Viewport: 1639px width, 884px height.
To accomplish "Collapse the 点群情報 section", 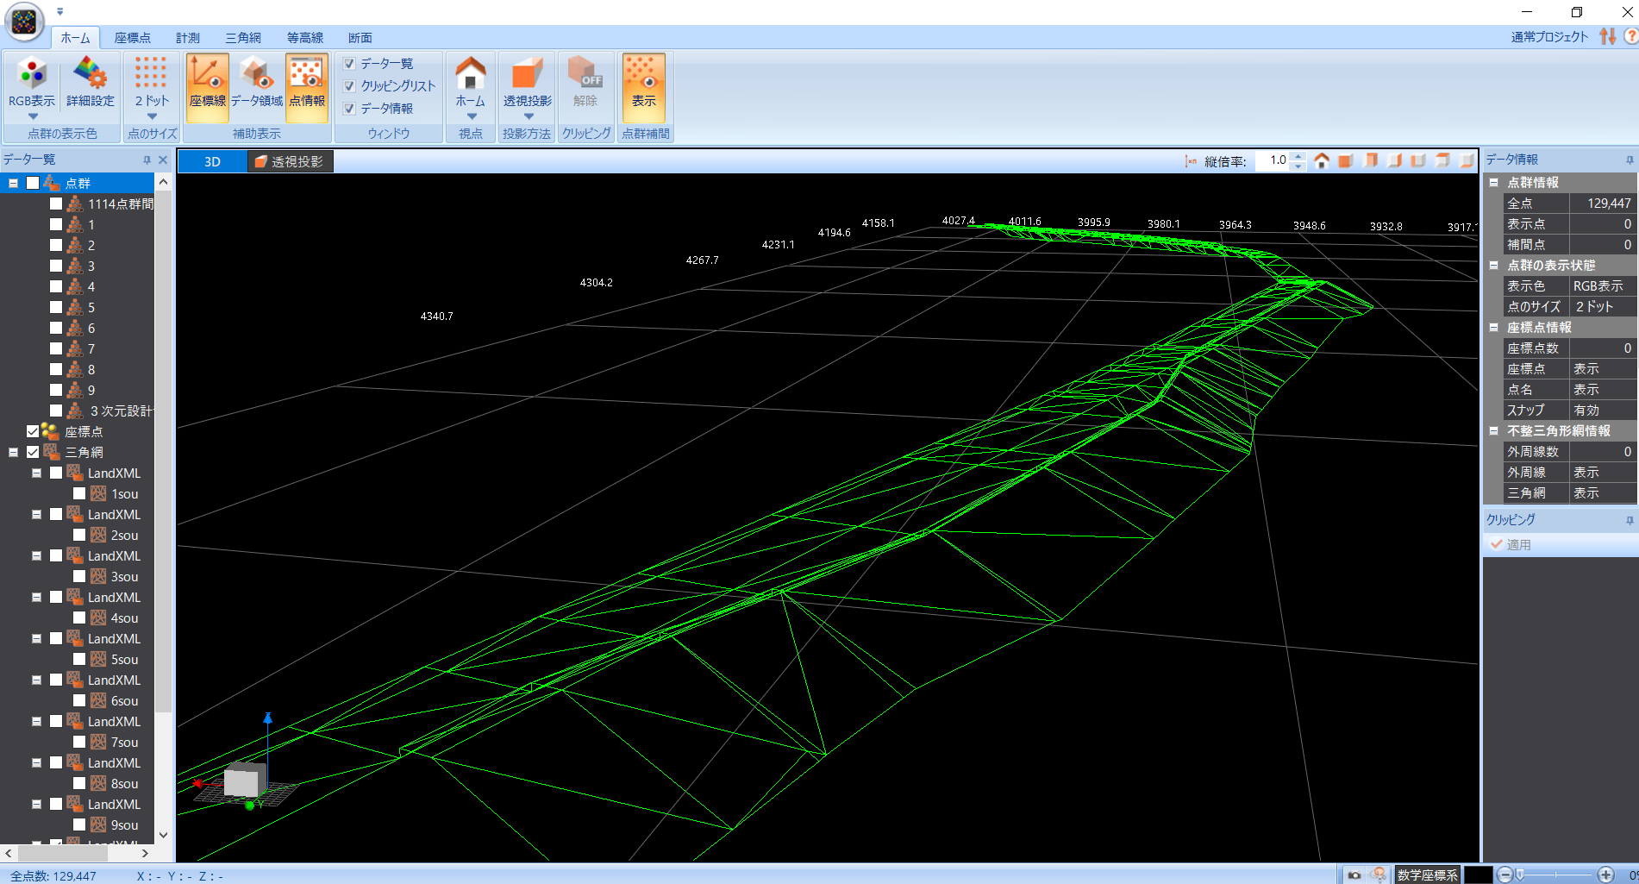I will click(x=1494, y=183).
